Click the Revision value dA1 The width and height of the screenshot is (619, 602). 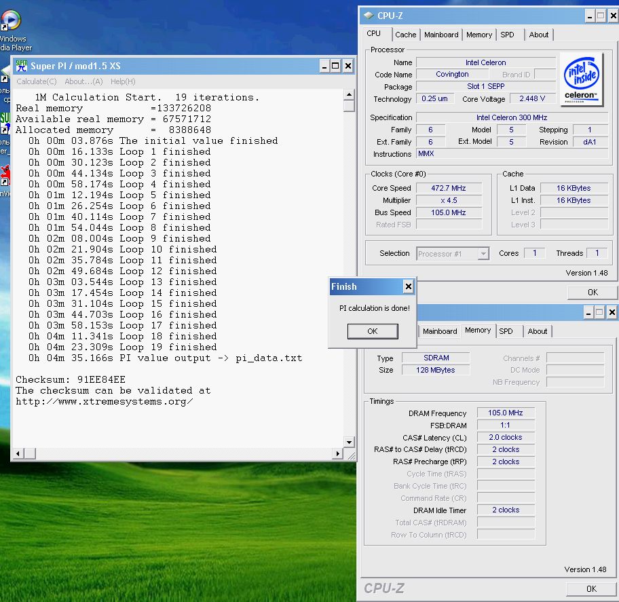click(590, 142)
